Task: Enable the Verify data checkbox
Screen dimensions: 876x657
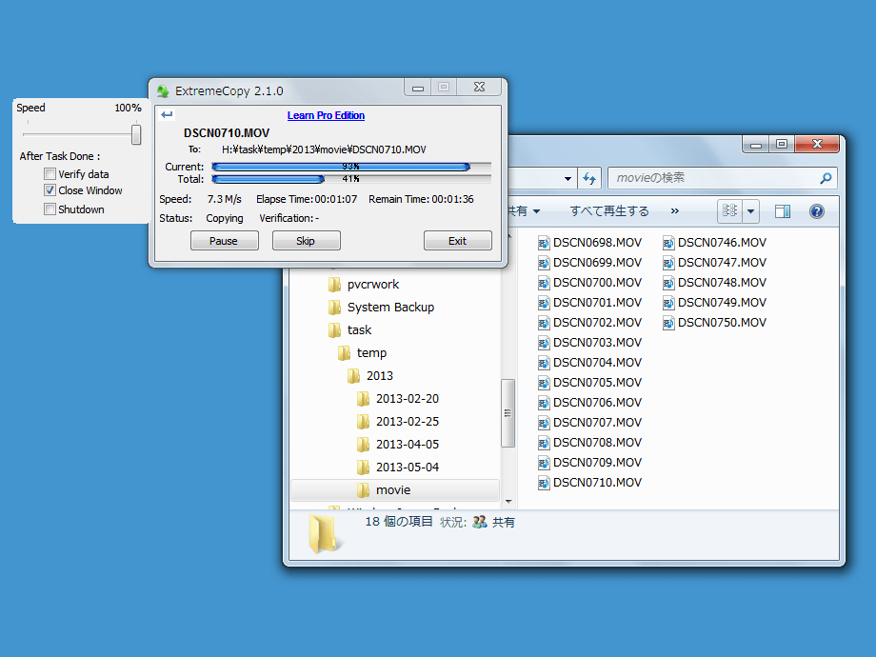Action: click(50, 173)
